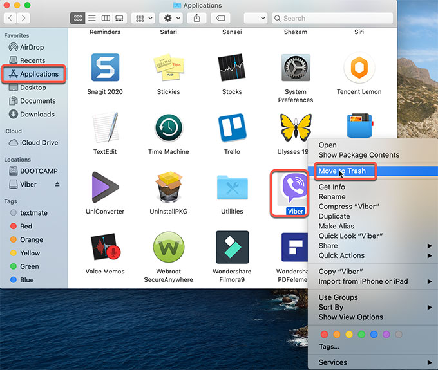Viewport: 438px width, 370px height.
Task: Switch to gallery view mode
Action: click(x=120, y=18)
